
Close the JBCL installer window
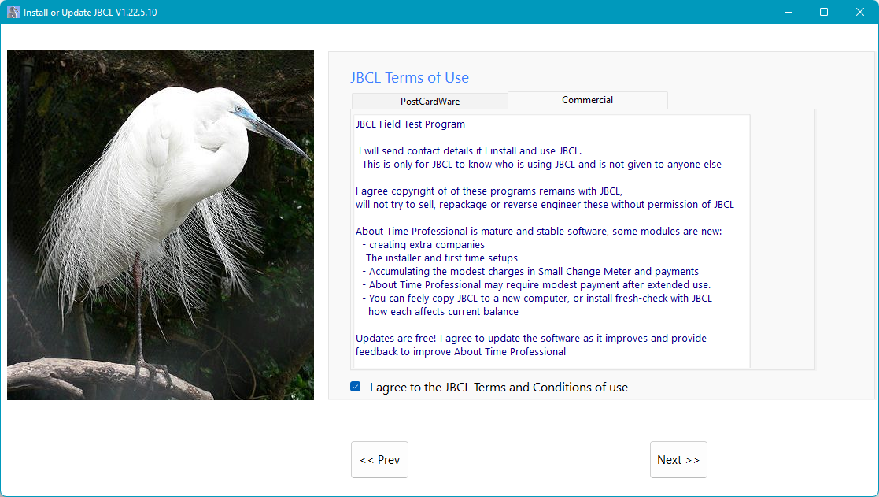[x=859, y=12]
